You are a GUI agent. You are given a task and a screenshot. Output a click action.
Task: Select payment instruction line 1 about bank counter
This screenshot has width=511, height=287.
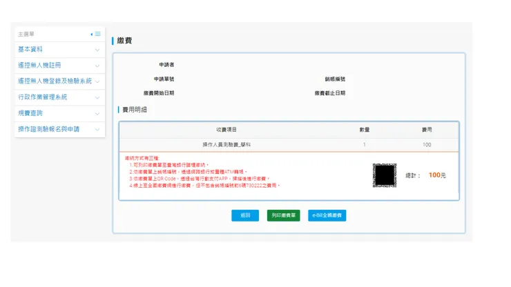tap(168, 165)
